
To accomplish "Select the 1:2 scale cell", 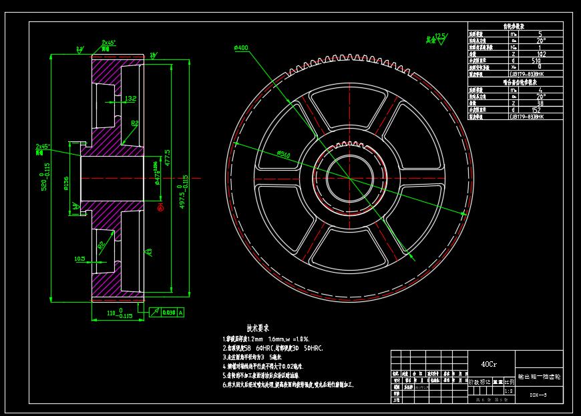I will point(509,391).
